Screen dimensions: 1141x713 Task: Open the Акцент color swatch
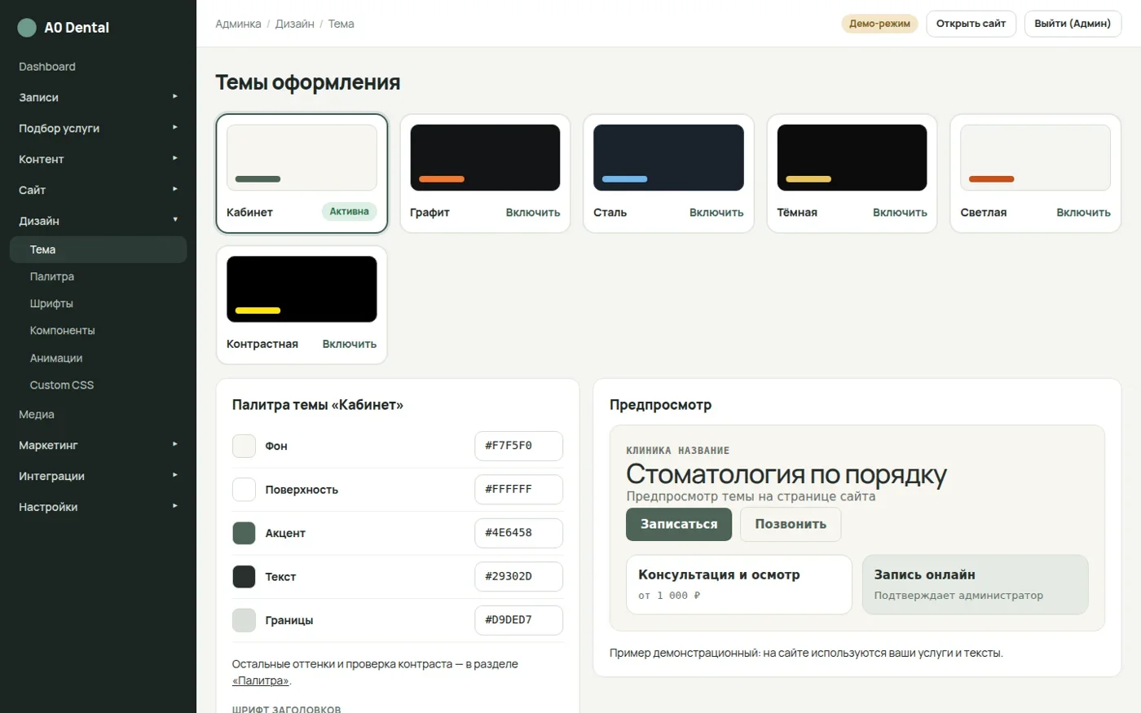(244, 533)
